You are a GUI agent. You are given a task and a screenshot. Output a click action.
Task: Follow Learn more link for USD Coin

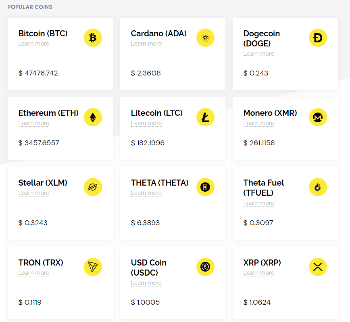point(146,283)
